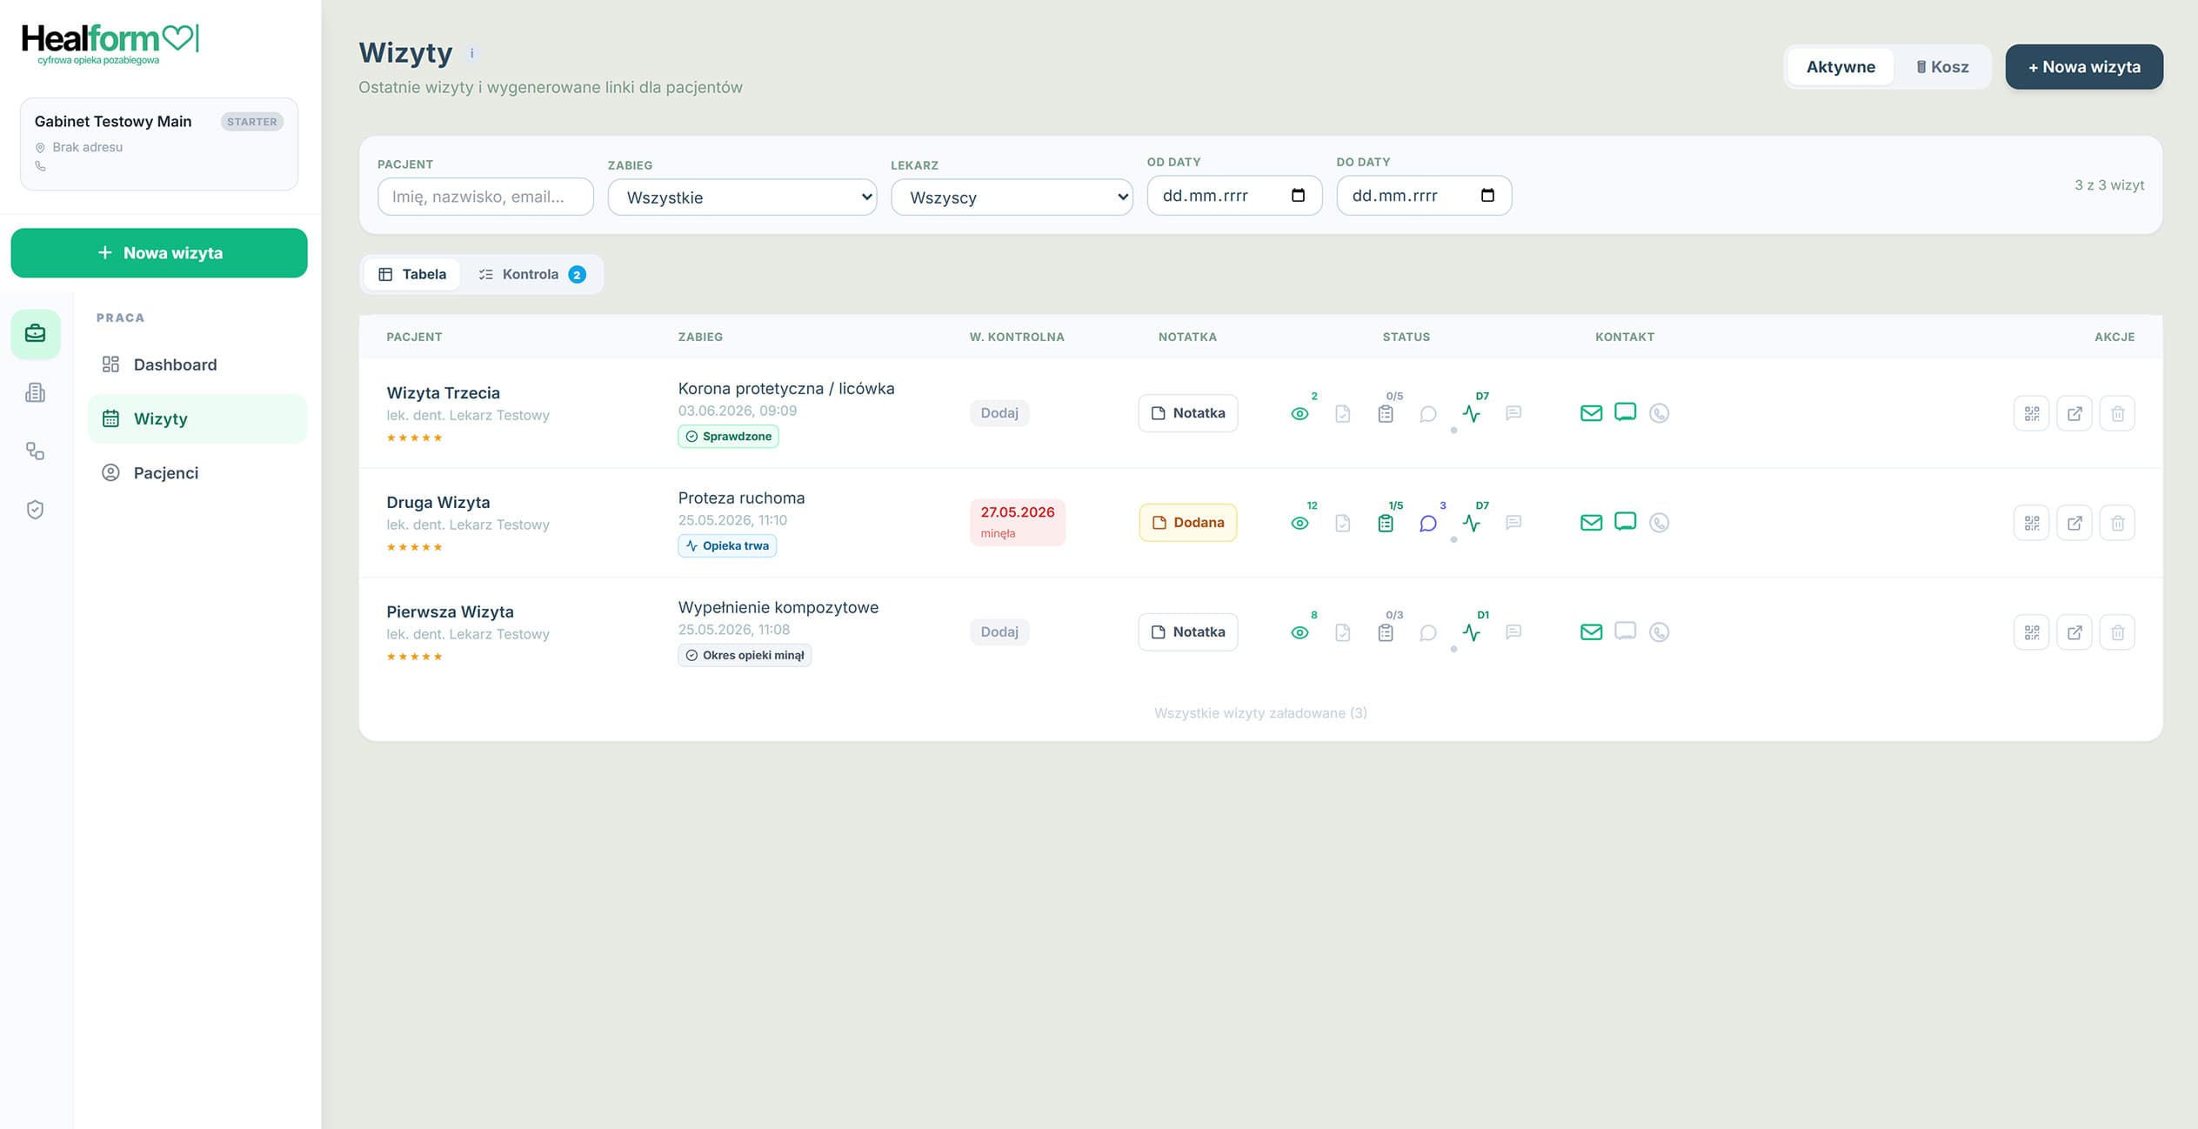Click phone contact icon for Pierwsza Wizyta
Screen dimensions: 2198x1129
point(1659,632)
